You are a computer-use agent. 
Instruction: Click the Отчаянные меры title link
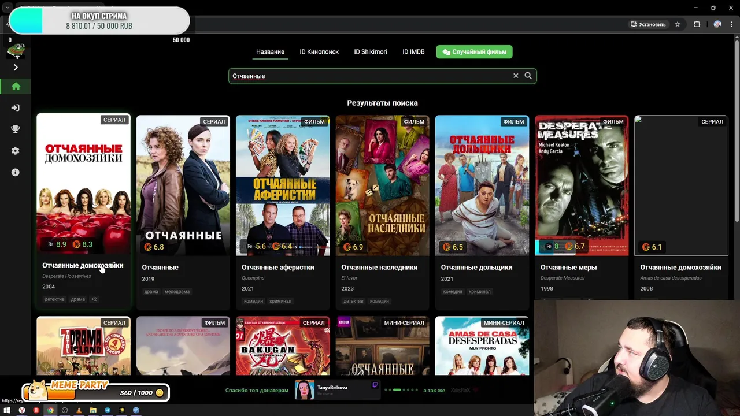click(569, 268)
